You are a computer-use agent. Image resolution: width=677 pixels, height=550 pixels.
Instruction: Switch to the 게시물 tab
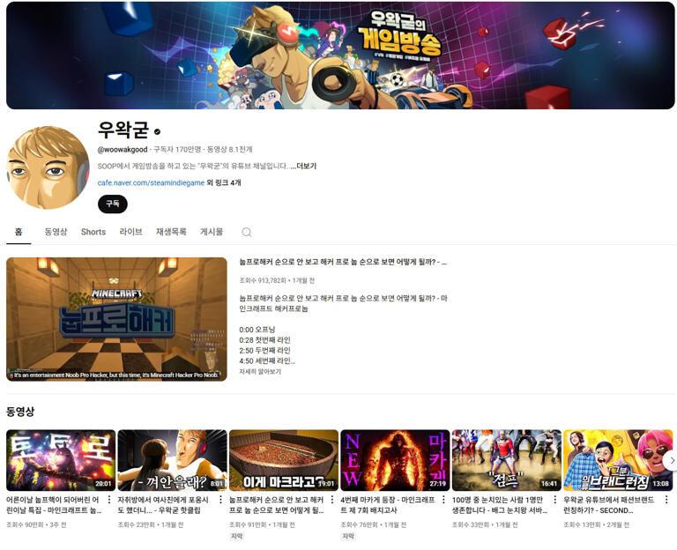coord(212,232)
